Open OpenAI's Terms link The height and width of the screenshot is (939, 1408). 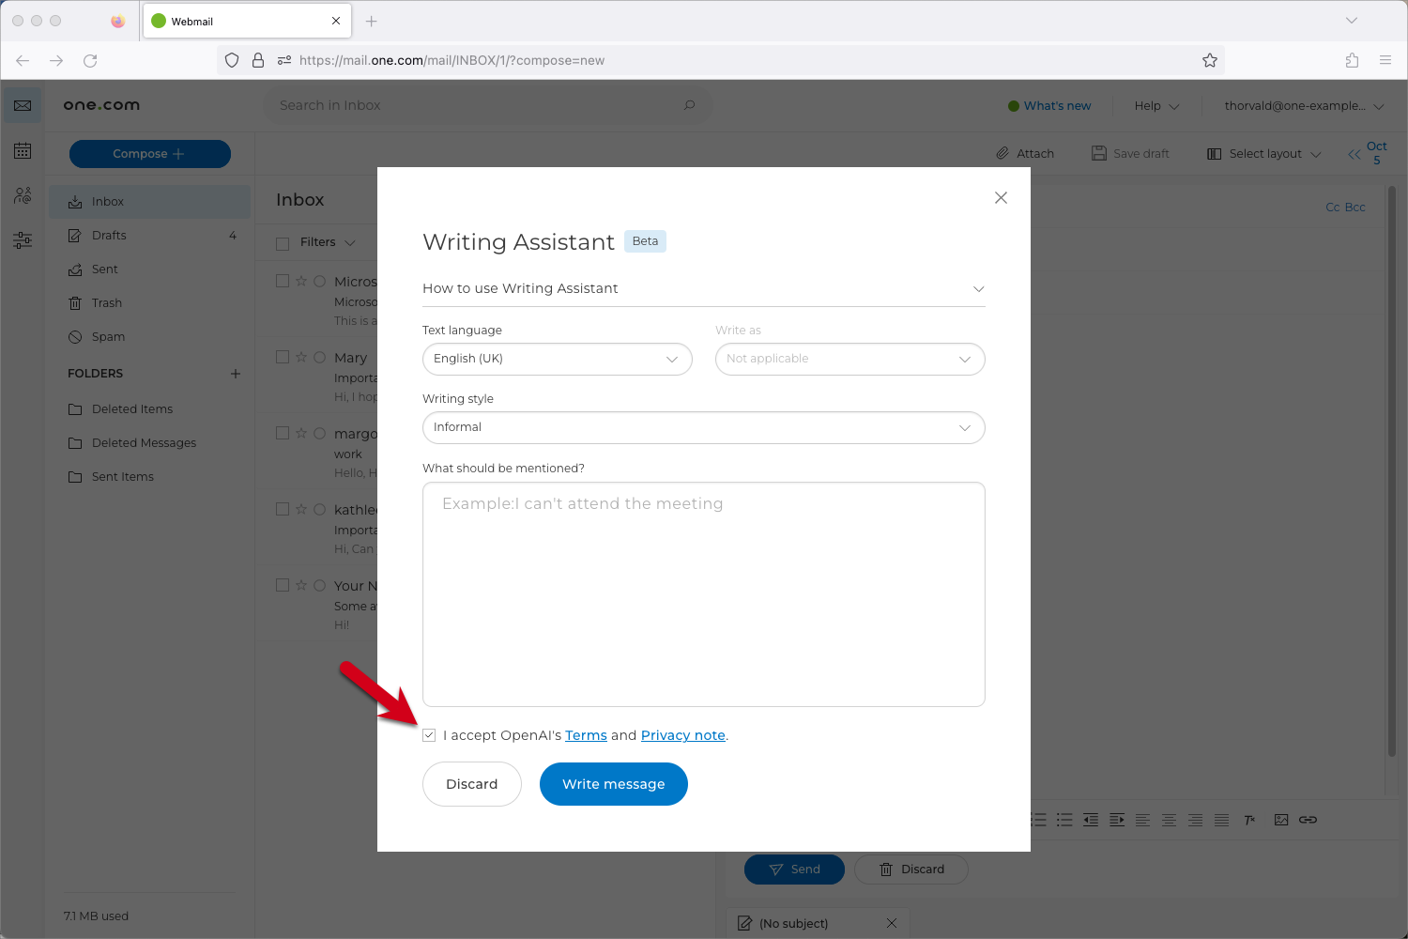(x=586, y=735)
